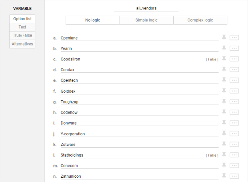Pin the Statholdings option
Screen dimensions: 248x182
(x=224, y=155)
